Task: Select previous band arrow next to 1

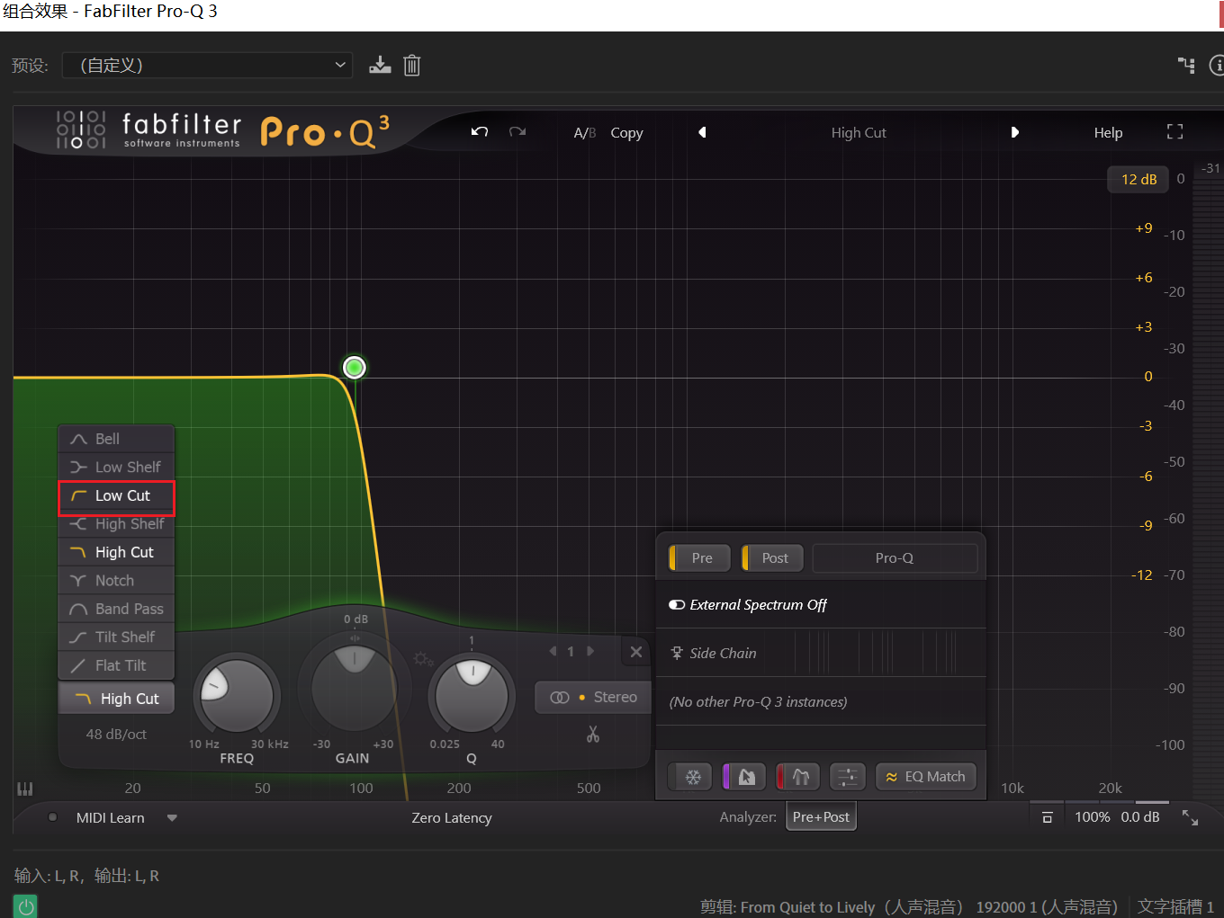Action: coord(553,651)
